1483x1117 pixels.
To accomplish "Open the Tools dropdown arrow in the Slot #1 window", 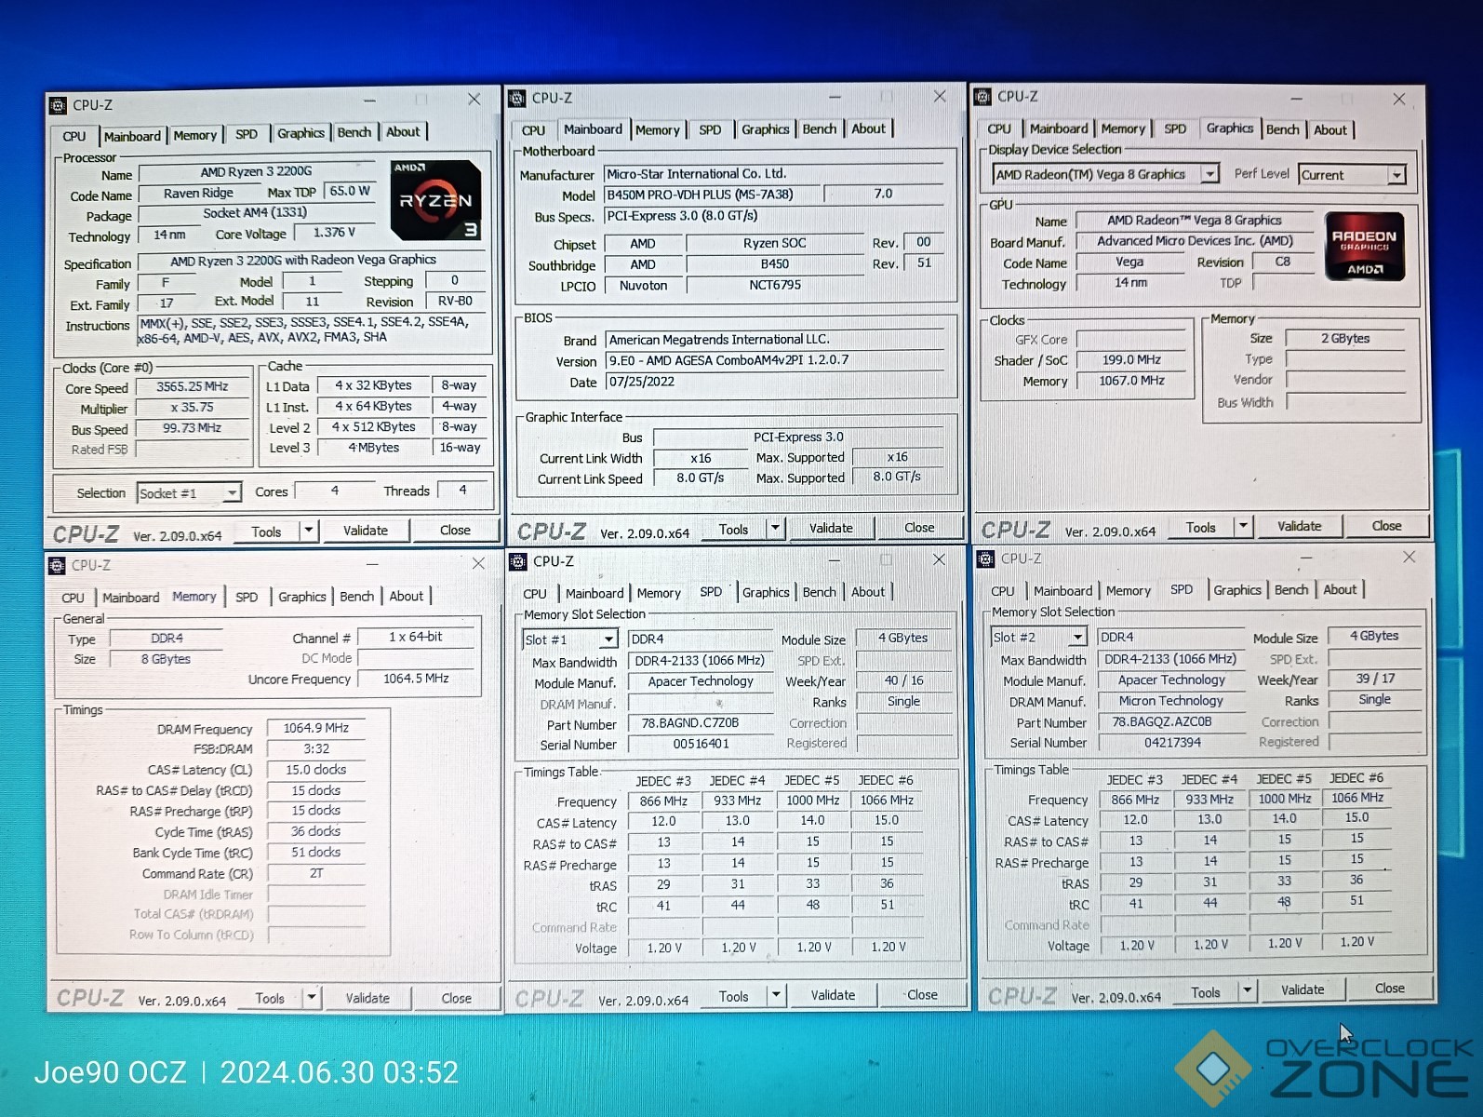I will pyautogui.click(x=776, y=995).
